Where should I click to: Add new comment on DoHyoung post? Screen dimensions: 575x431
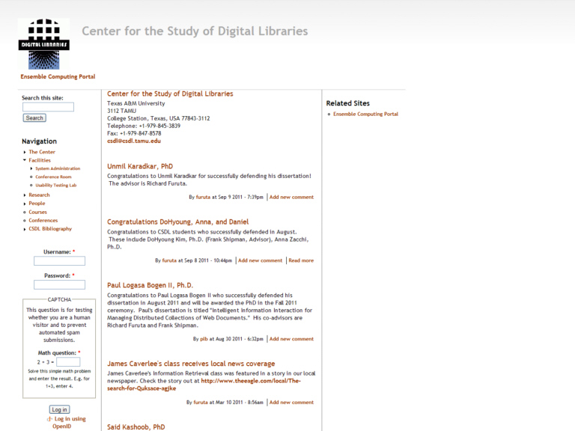tap(261, 260)
